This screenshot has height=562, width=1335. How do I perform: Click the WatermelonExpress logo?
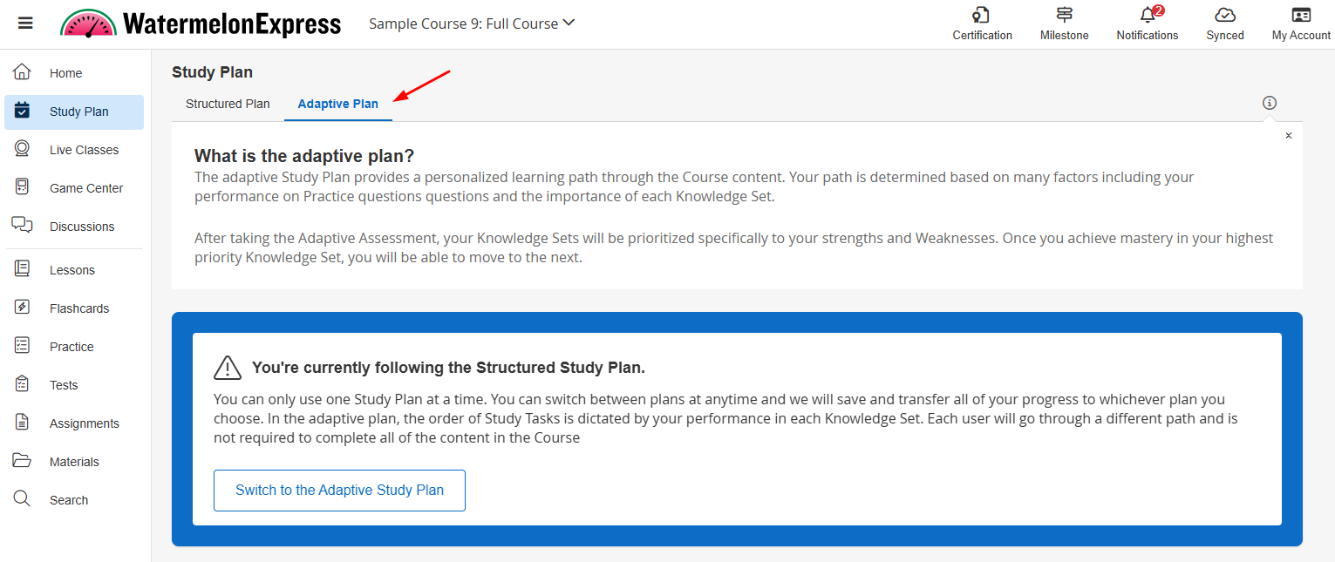(x=201, y=24)
